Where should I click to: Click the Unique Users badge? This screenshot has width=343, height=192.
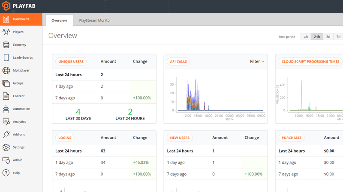[71, 62]
